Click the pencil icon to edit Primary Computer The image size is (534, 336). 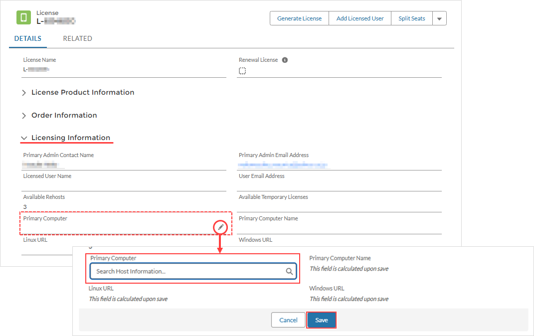point(221,227)
